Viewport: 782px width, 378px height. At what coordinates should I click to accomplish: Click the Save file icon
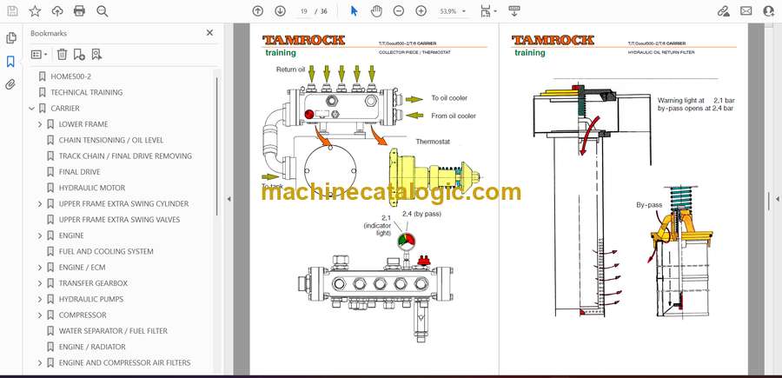(12, 11)
